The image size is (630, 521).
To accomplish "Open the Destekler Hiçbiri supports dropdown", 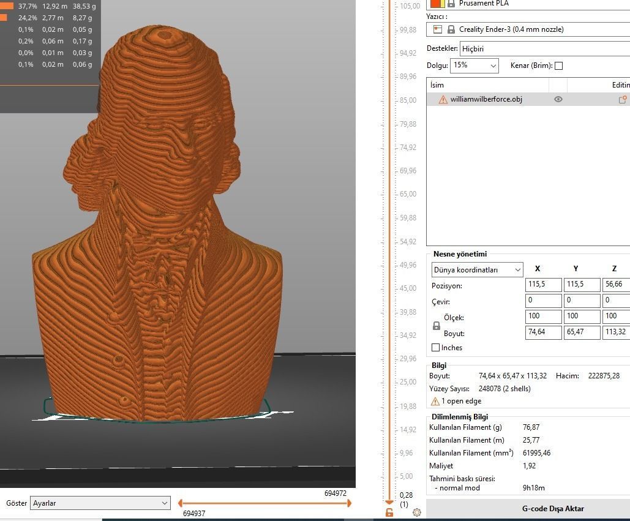I will pyautogui.click(x=545, y=49).
